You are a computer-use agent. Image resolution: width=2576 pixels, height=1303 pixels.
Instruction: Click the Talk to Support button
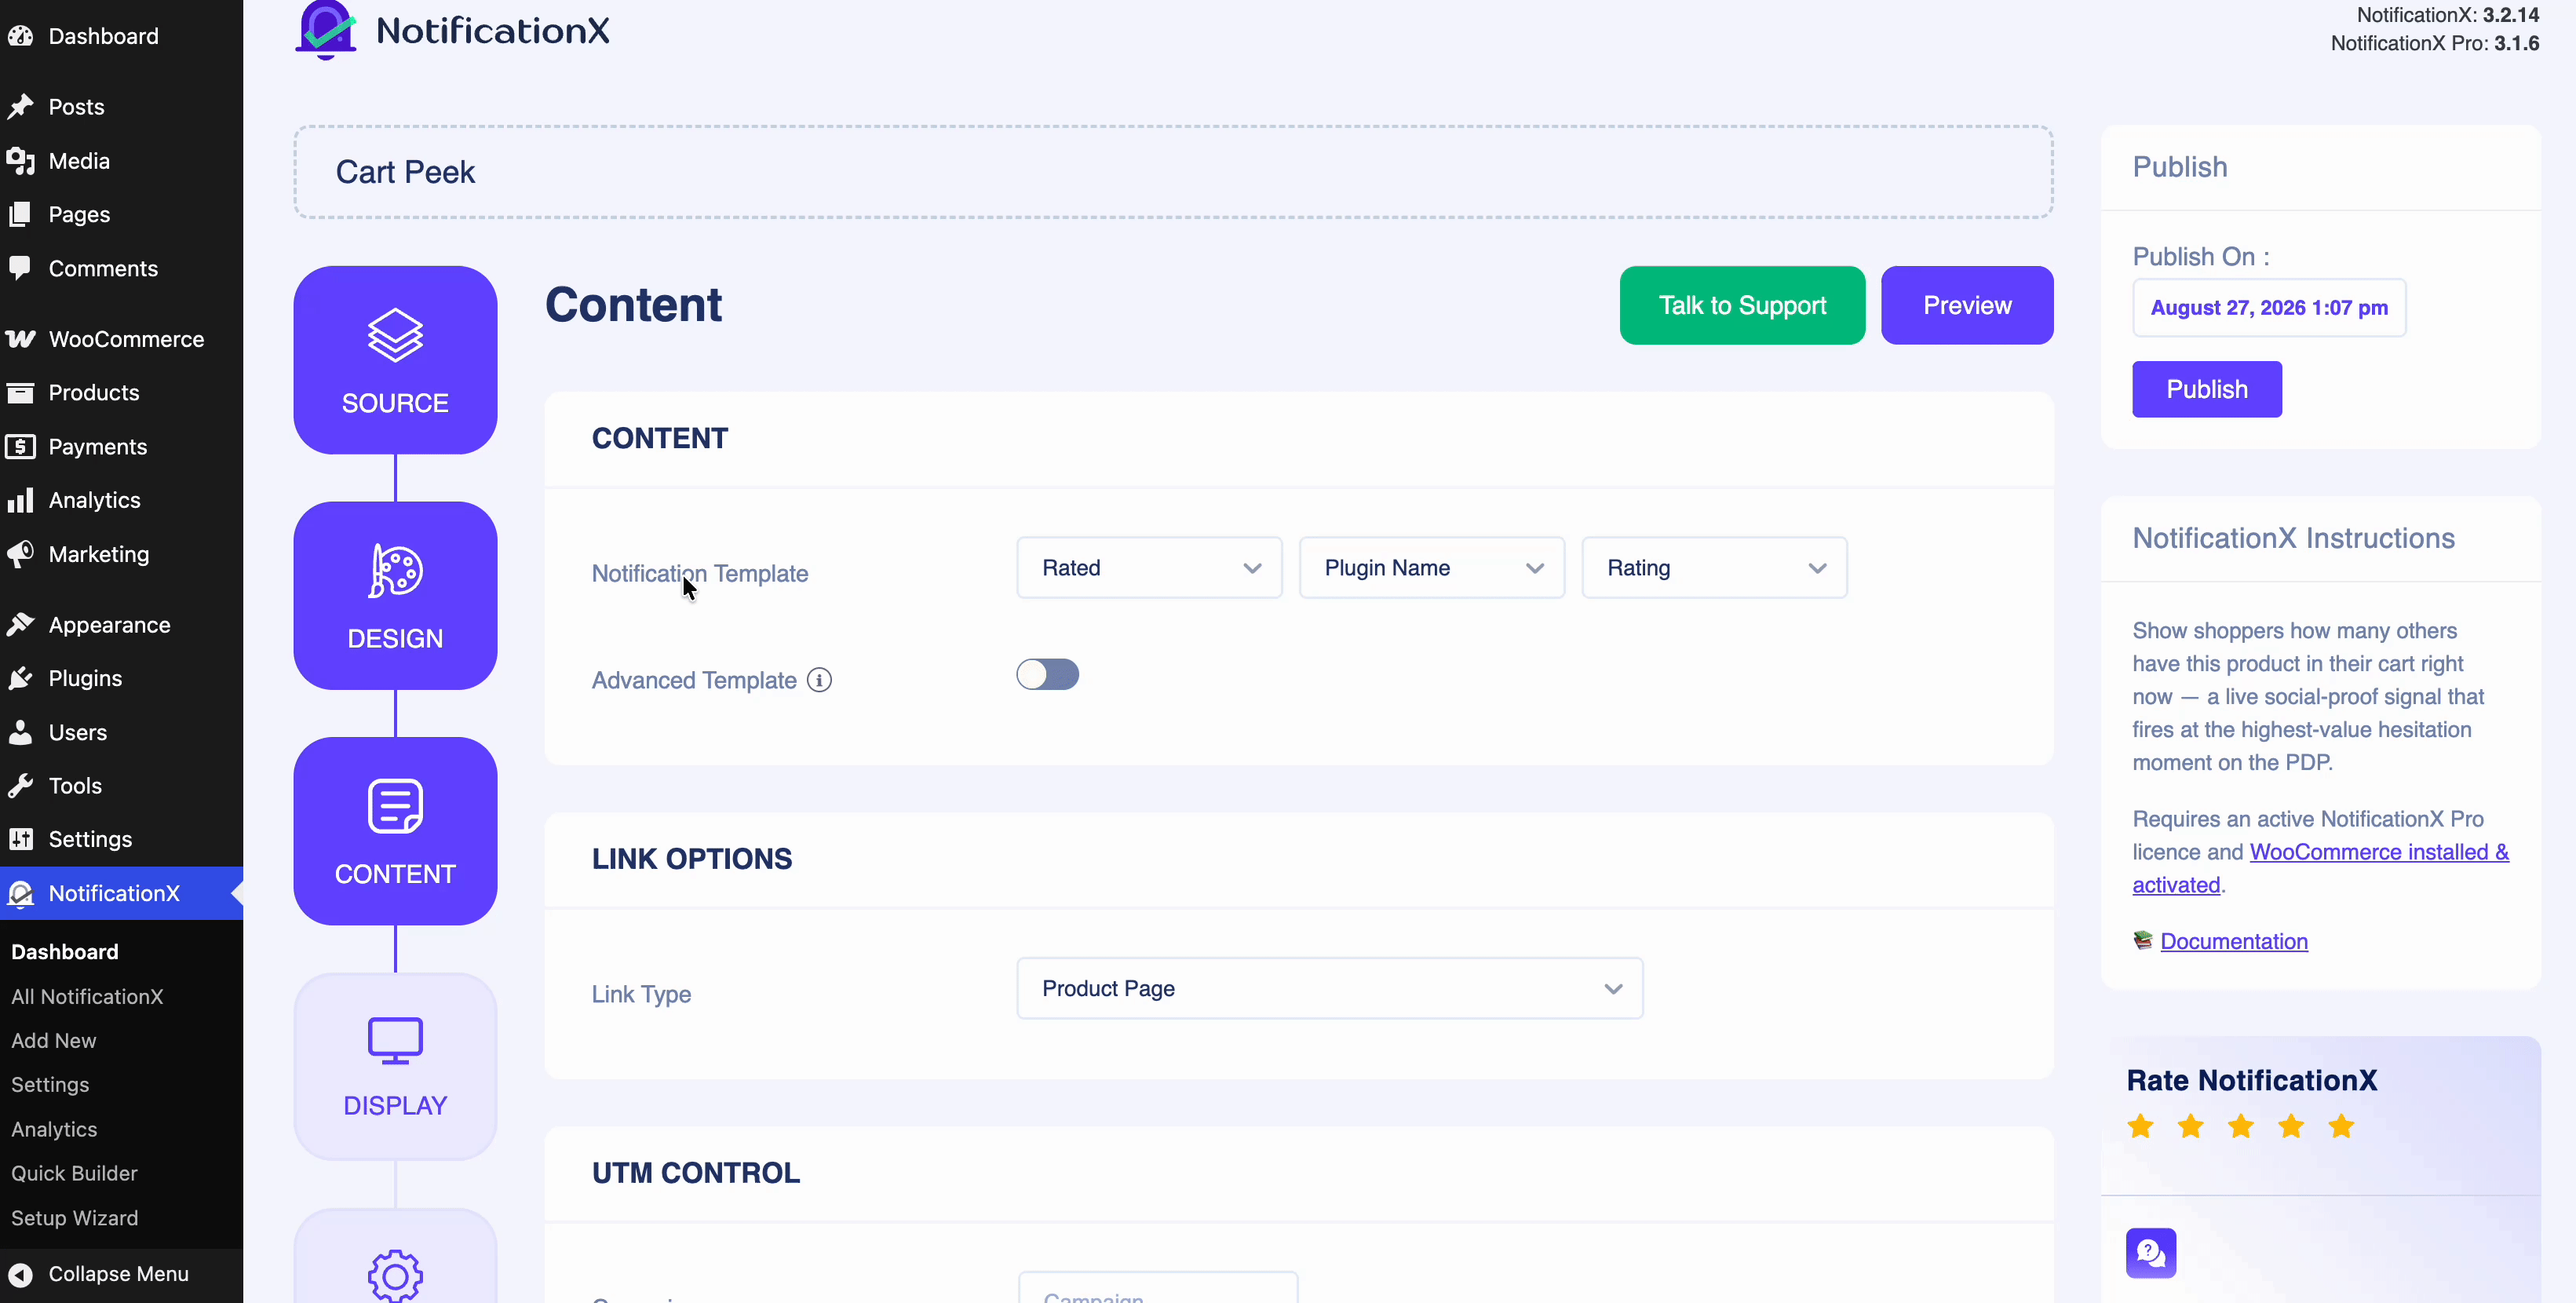1742,305
